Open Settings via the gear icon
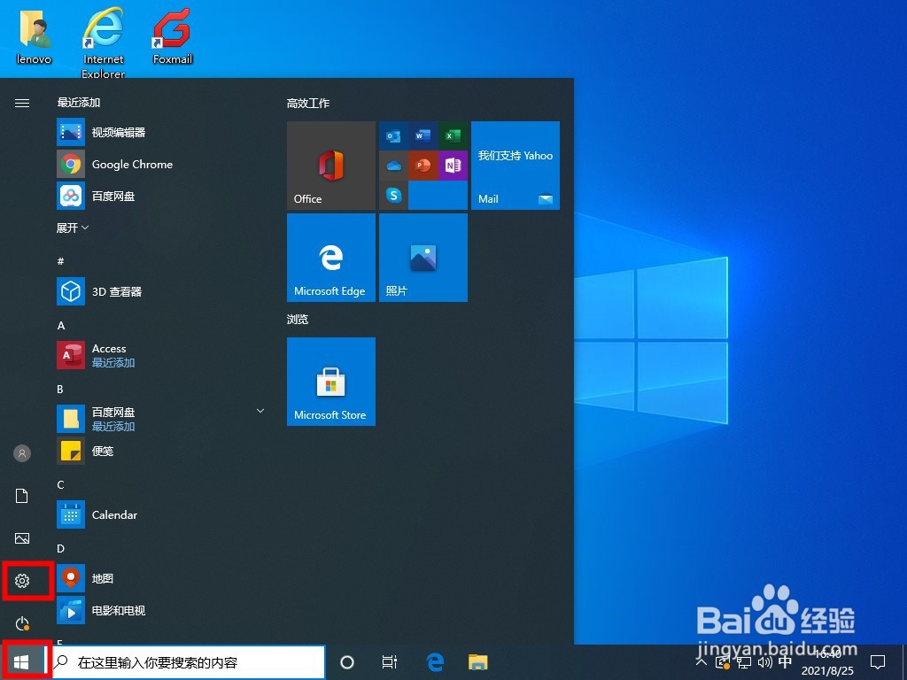907x680 pixels. click(22, 581)
